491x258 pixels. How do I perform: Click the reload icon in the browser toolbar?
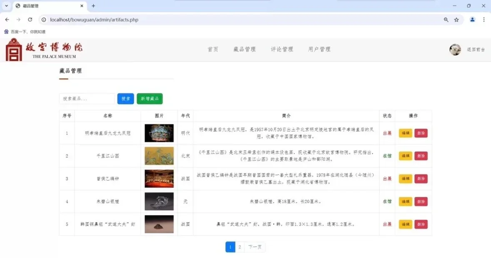pyautogui.click(x=29, y=20)
